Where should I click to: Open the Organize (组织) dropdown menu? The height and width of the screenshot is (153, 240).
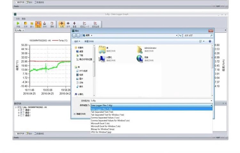coord(77,41)
